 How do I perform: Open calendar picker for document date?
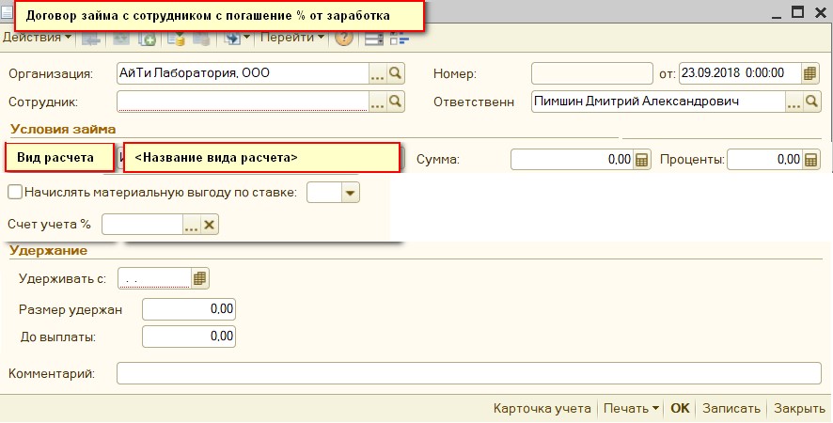click(811, 73)
